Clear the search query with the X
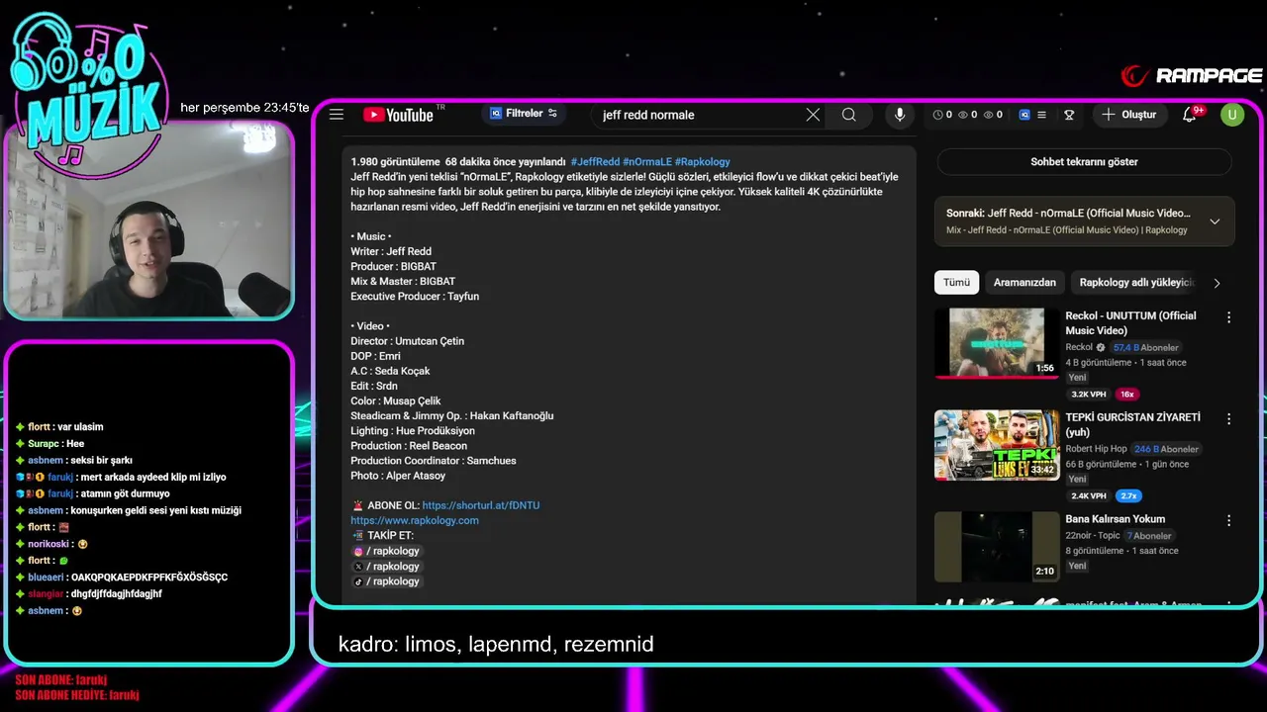 click(x=813, y=115)
